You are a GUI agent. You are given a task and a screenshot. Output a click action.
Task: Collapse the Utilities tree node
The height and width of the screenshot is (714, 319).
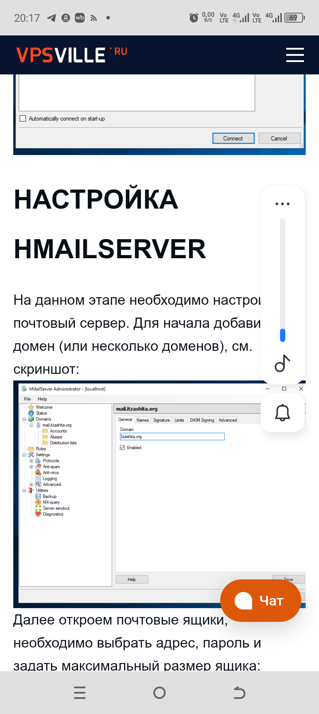click(24, 490)
